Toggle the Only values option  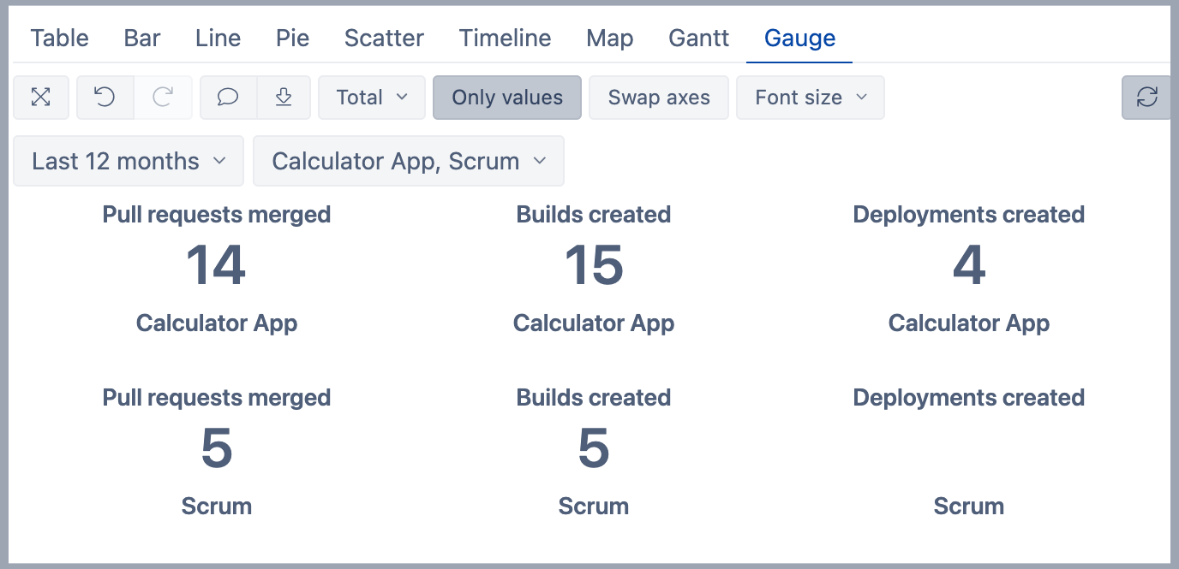pos(507,98)
